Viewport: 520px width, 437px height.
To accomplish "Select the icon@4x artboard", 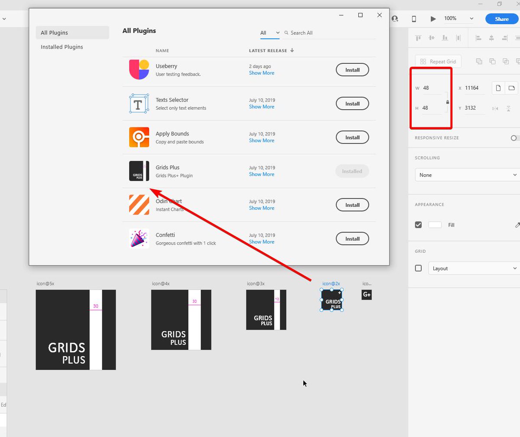I will 181,320.
